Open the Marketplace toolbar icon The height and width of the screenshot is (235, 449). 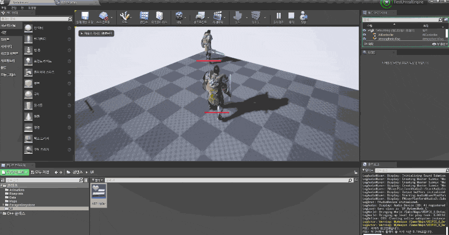(x=159, y=16)
